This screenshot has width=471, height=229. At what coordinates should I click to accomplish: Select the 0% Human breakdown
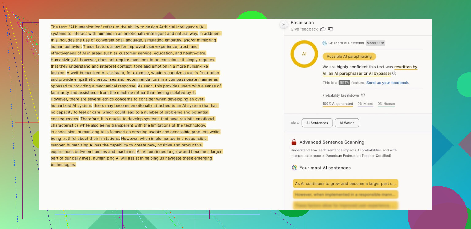[386, 104]
